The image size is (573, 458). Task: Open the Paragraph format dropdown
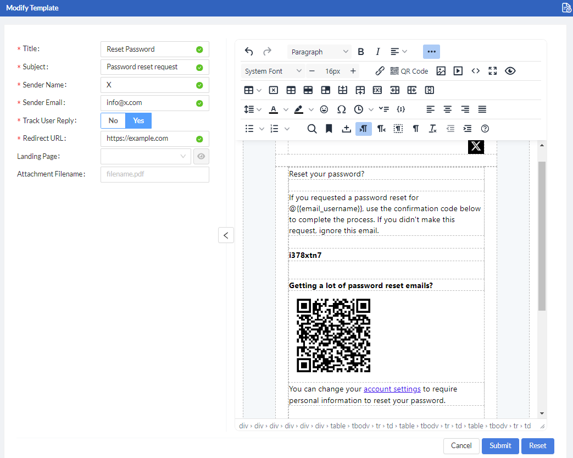(x=319, y=51)
